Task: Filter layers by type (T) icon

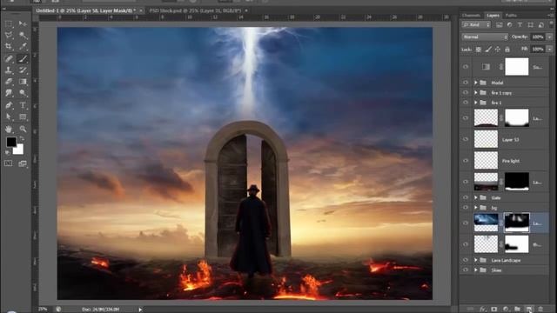Action: [520, 25]
